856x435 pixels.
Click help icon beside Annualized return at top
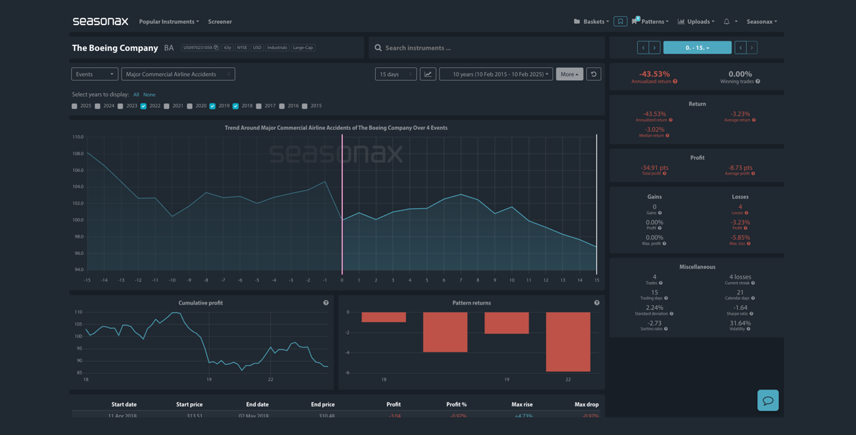[x=675, y=82]
